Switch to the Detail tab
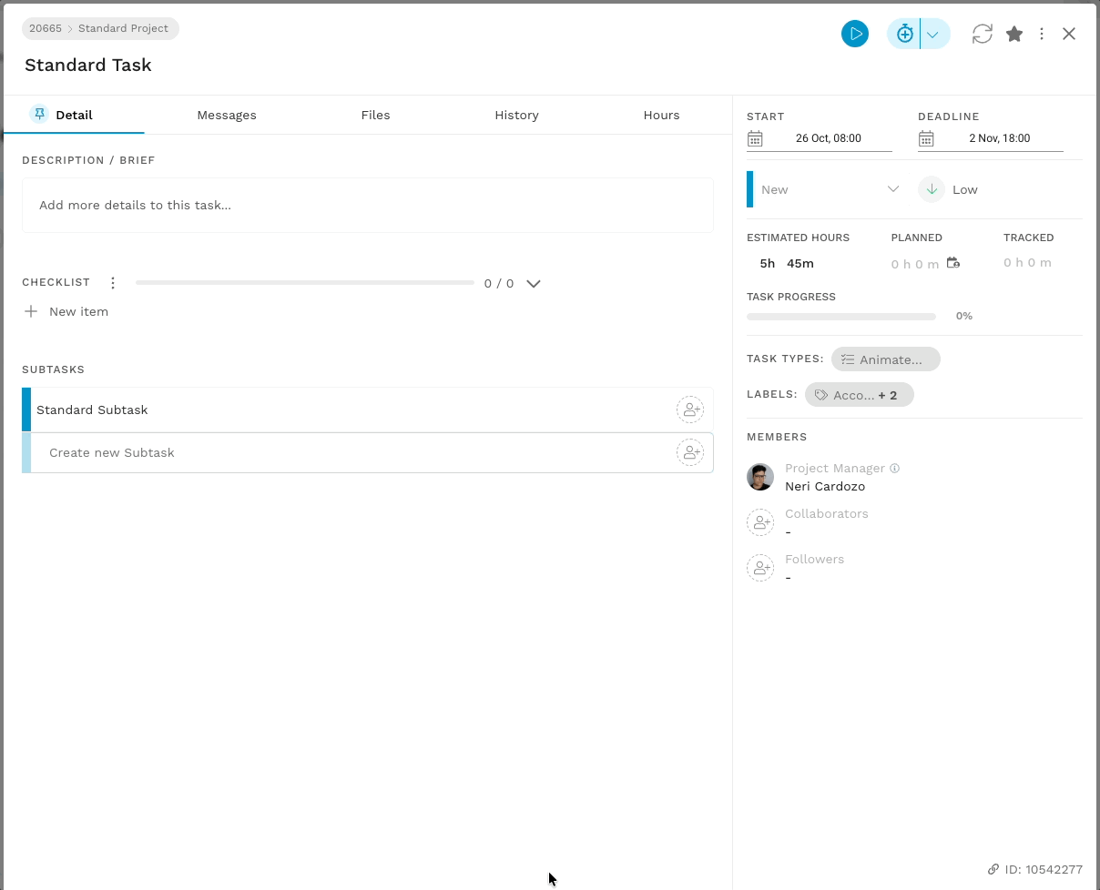 point(74,115)
